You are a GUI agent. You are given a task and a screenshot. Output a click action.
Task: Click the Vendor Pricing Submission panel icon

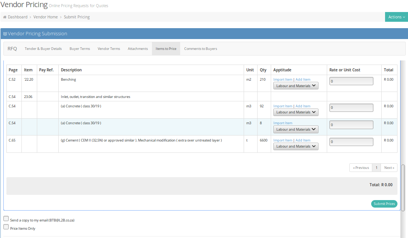pyautogui.click(x=5, y=34)
